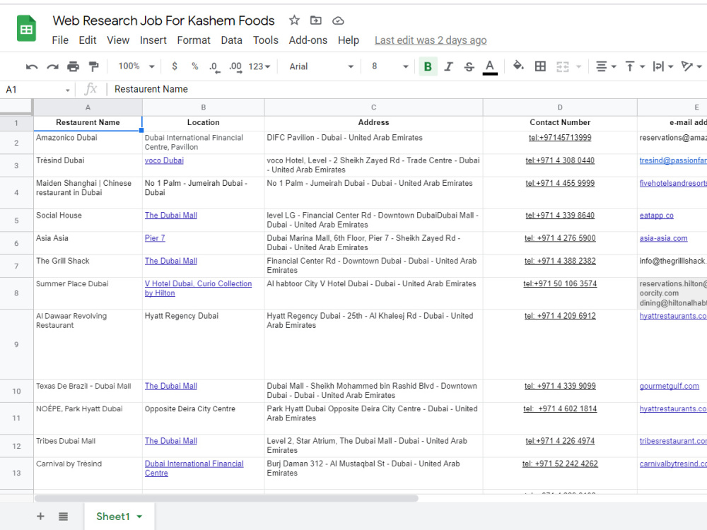
Task: Click phone tel:+97145713999
Action: point(560,138)
